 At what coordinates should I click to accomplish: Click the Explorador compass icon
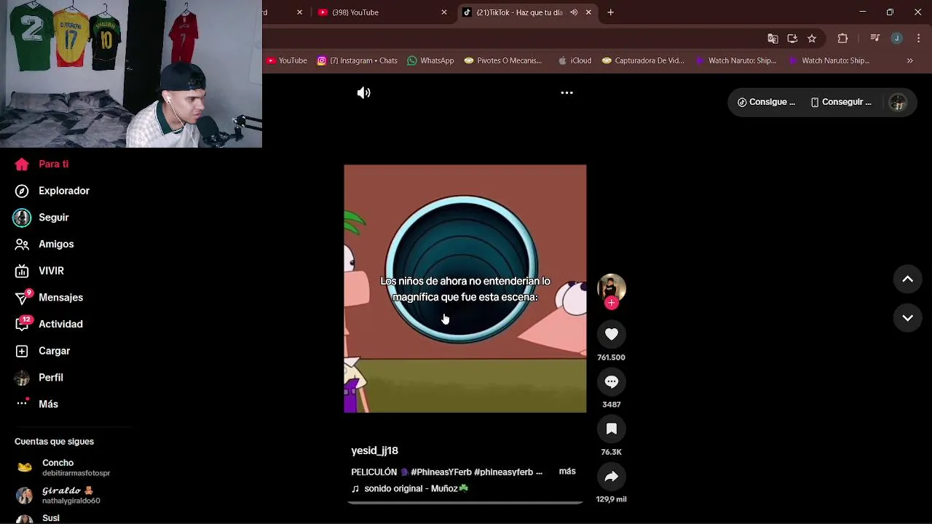point(23,191)
